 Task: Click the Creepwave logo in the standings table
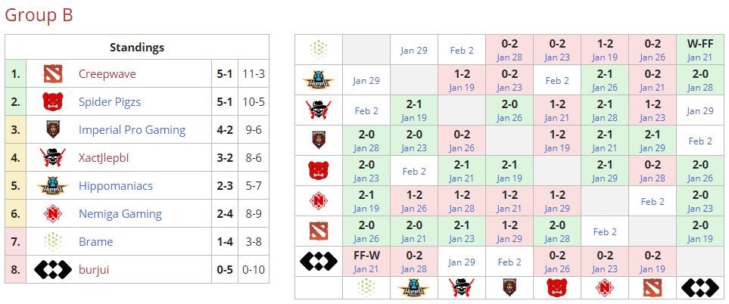pos(52,74)
